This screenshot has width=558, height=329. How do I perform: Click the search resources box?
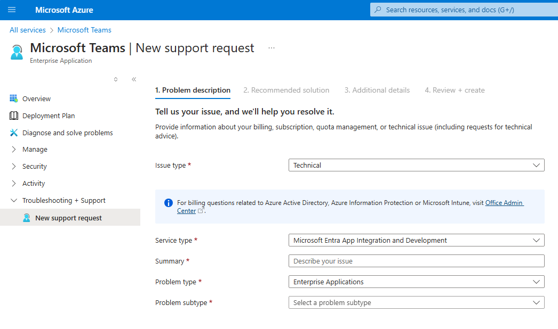[x=464, y=10]
